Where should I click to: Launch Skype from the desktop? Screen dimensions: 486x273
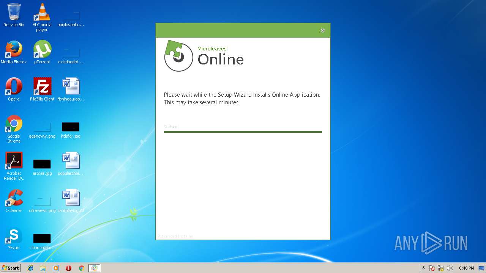[x=14, y=238]
